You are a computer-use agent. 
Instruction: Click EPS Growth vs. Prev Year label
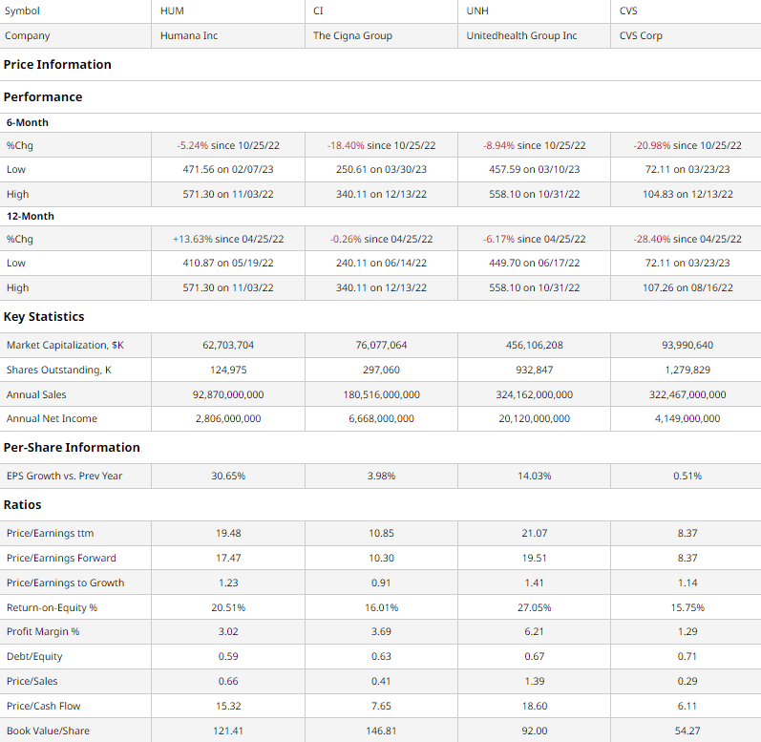pos(64,476)
